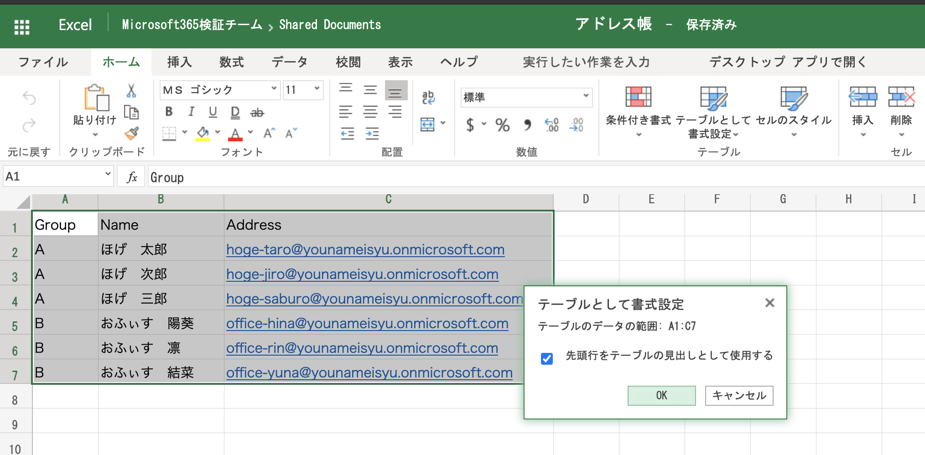Apply italic formatting

[x=191, y=111]
